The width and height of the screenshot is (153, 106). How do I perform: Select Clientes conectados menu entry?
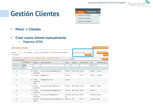(x=87, y=21)
